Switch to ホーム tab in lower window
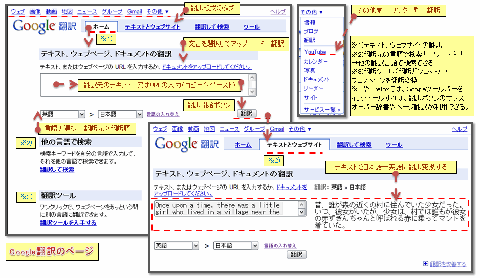Viewport: 480px width, 278px height. pyautogui.click(x=243, y=145)
